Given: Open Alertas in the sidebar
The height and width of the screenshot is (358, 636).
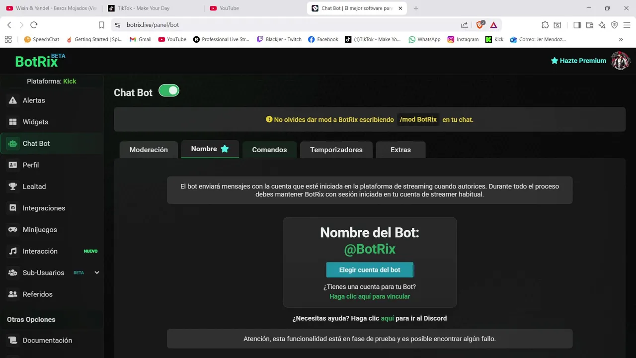Looking at the screenshot, I should tap(34, 100).
